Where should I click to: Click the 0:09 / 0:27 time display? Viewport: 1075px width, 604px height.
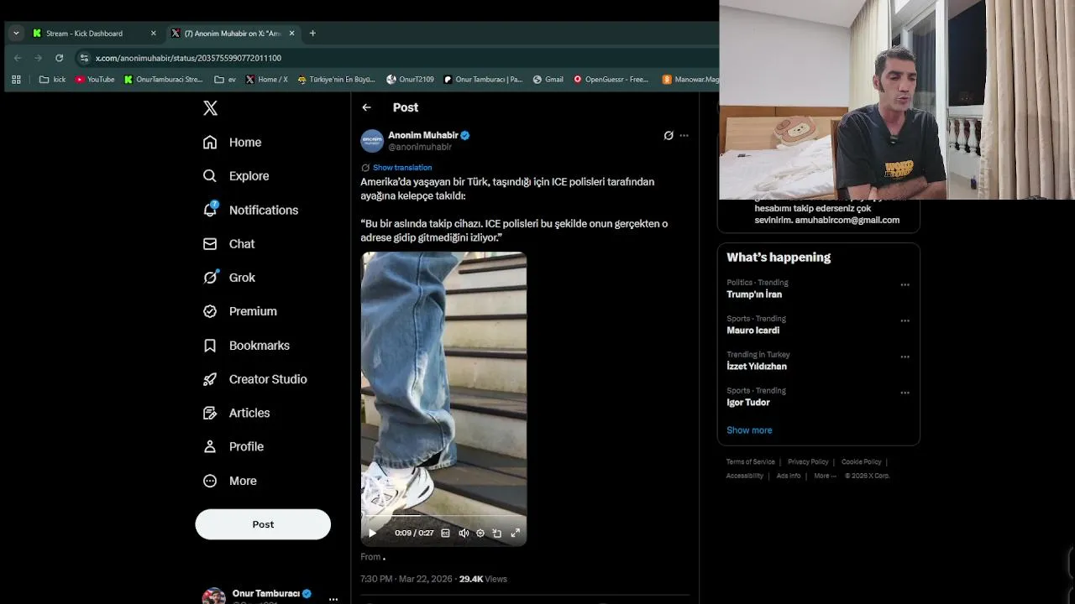tap(414, 533)
